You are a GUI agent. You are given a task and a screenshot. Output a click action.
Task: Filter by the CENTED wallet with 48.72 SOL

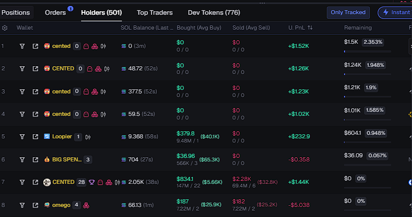click(22, 69)
